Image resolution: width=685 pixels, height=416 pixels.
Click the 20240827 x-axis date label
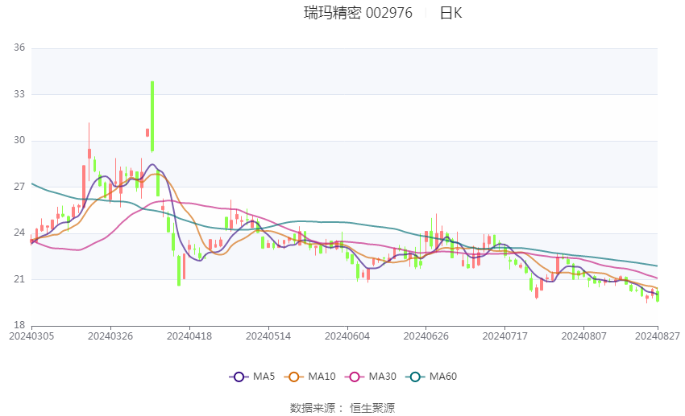(658, 336)
